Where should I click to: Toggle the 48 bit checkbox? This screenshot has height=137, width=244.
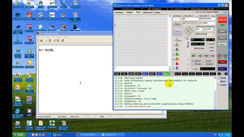(218, 78)
